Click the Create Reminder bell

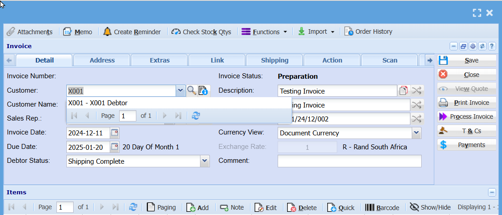[x=132, y=32]
